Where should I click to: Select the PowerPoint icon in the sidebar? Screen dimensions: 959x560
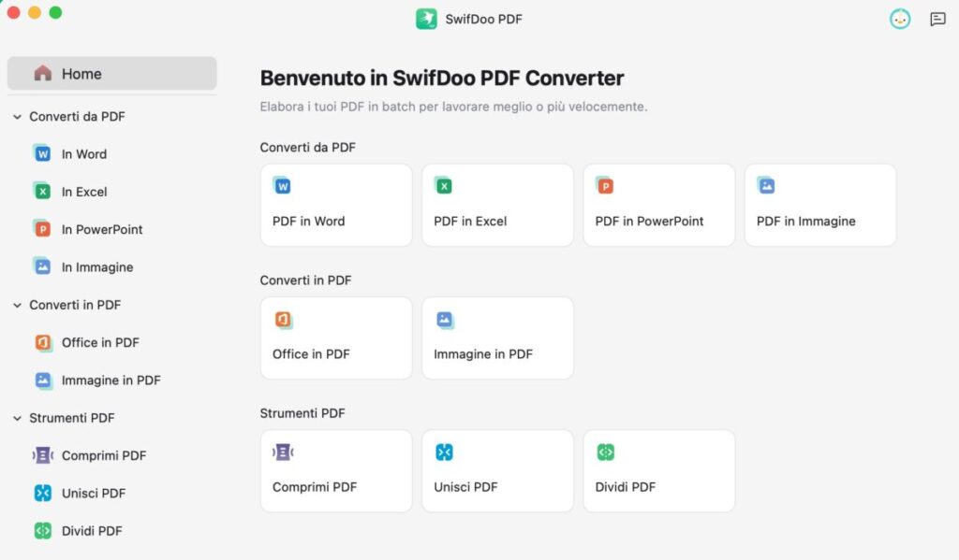pyautogui.click(x=42, y=229)
